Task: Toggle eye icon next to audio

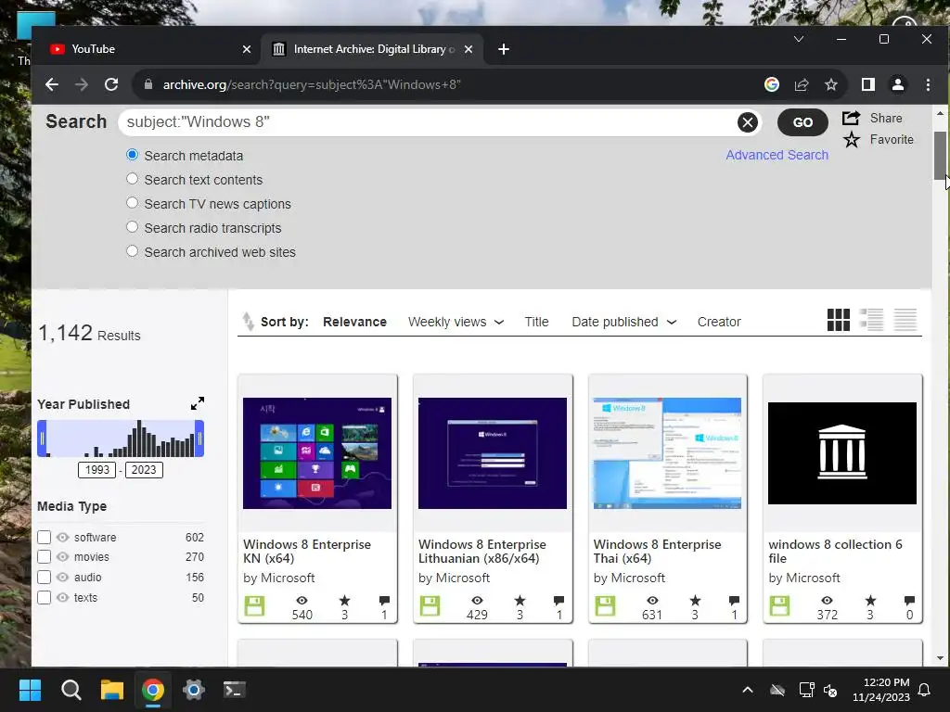Action: 62,577
